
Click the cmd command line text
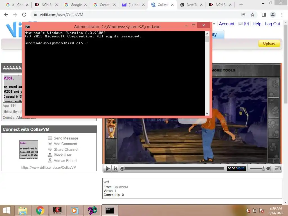click(56, 43)
